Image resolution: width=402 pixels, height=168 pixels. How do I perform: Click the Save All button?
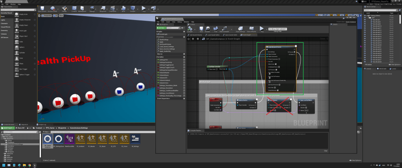20,128
